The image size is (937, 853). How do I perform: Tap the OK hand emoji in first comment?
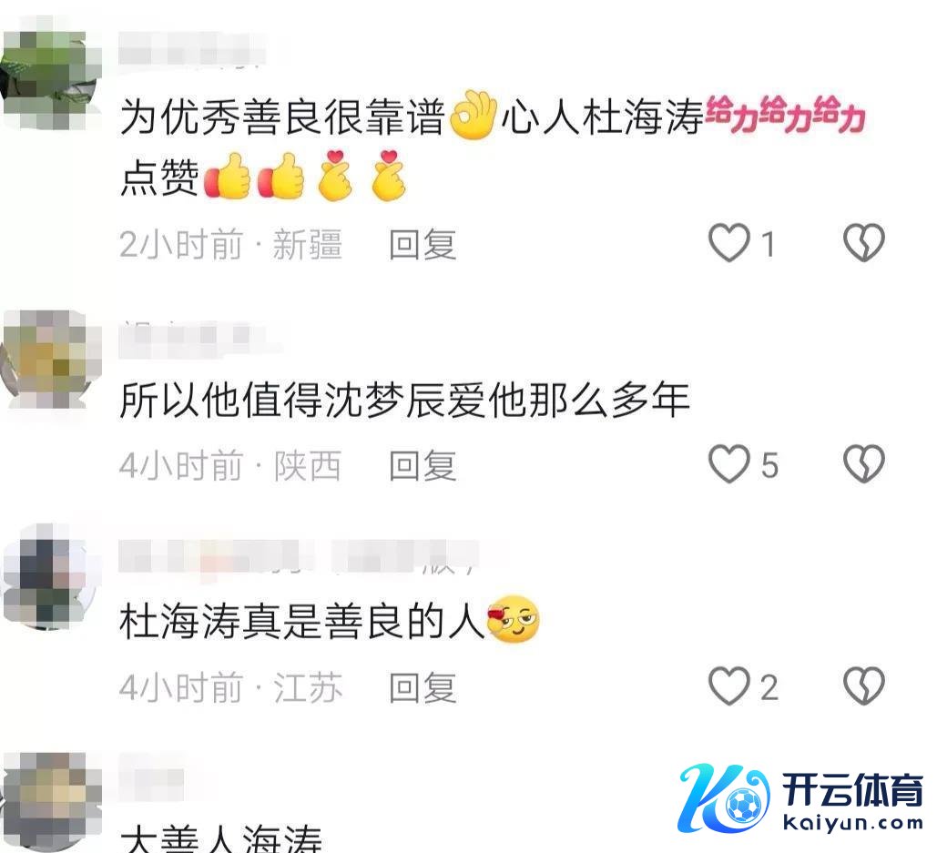coord(473,115)
